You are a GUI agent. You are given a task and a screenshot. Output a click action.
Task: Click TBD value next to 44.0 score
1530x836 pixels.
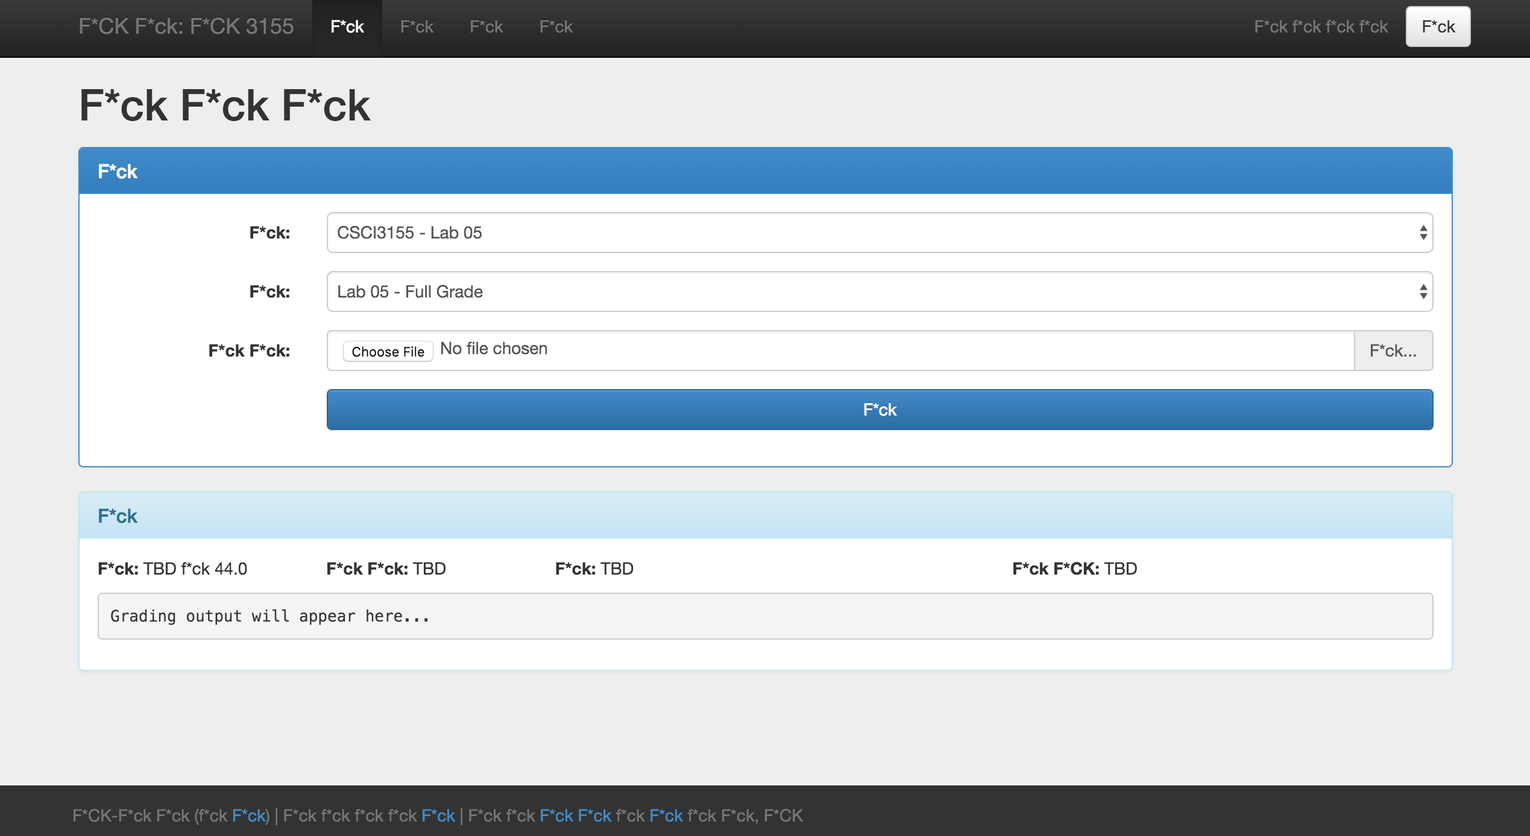point(160,569)
